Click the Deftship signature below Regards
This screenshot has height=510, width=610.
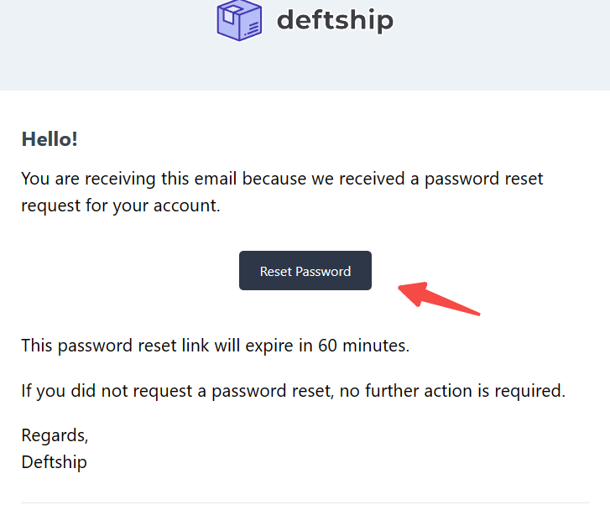[x=54, y=462]
